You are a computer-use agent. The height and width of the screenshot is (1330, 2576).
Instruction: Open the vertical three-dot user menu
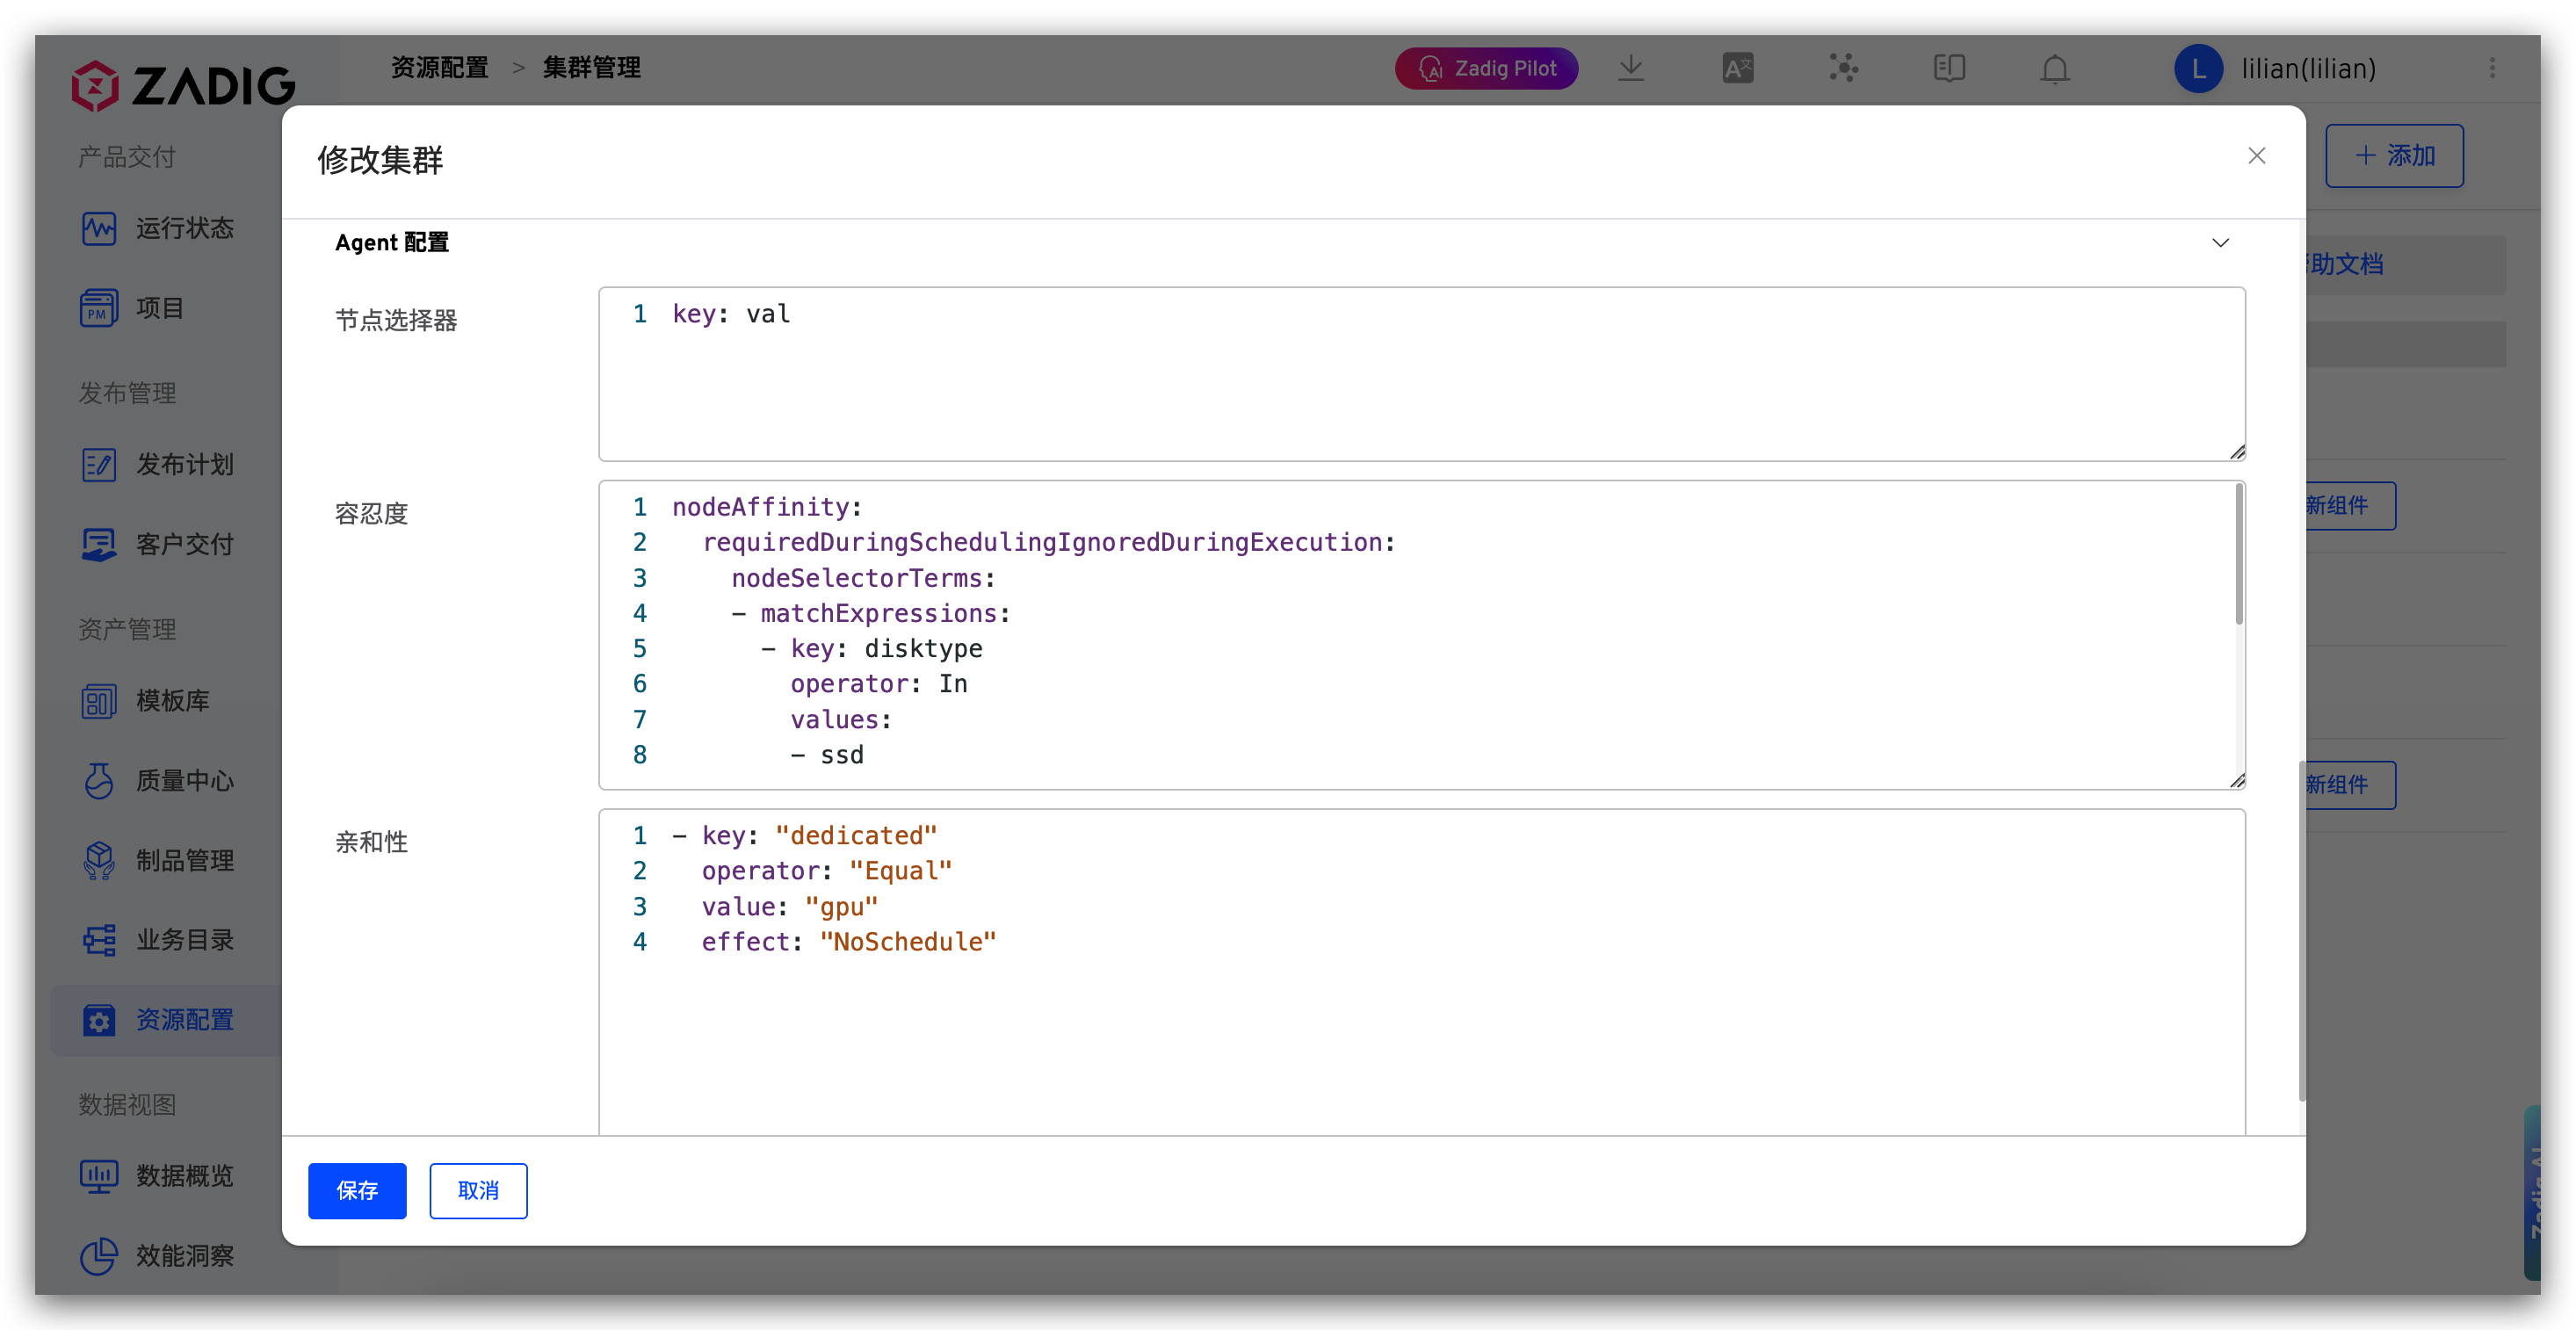2492,68
